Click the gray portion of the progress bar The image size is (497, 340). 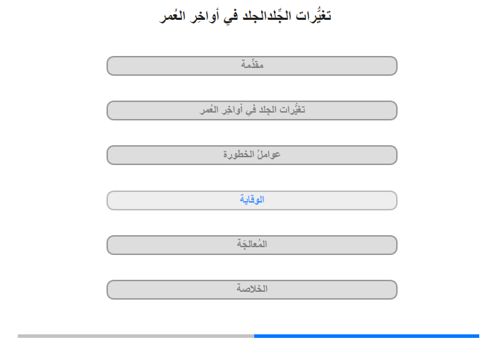click(136, 336)
